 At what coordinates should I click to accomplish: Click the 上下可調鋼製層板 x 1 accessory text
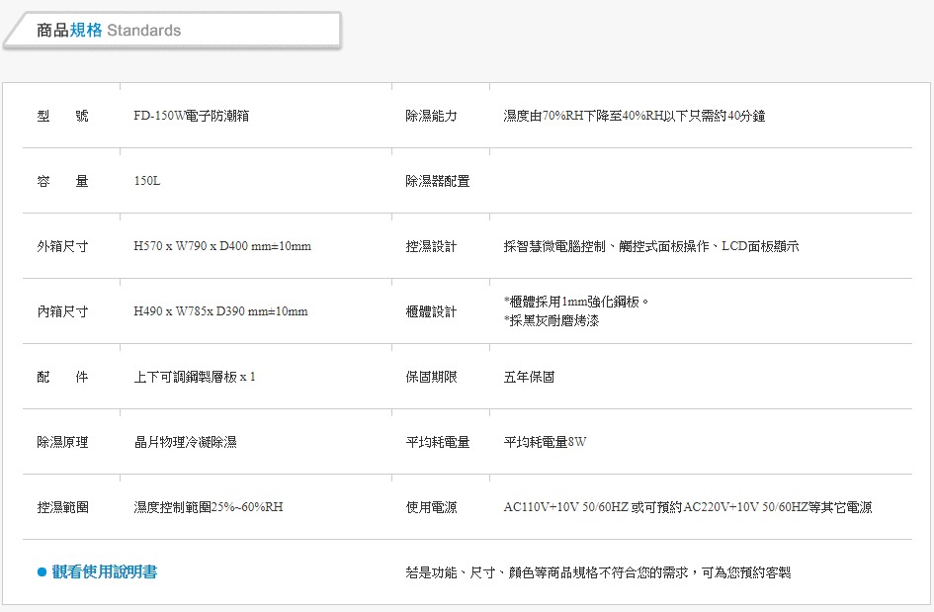point(195,377)
